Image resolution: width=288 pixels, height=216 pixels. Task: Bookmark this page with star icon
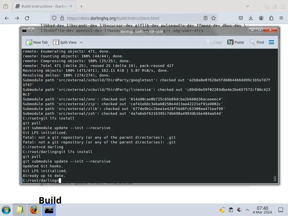click(213, 18)
